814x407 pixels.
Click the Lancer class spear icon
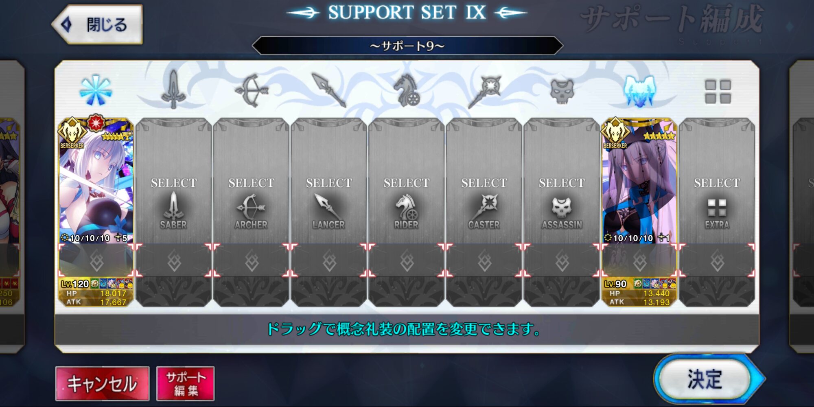tap(329, 90)
